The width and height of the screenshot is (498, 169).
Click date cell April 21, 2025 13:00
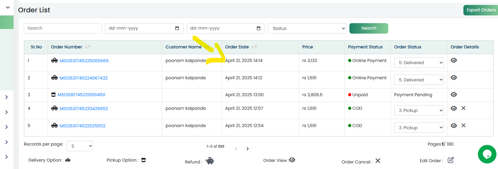pos(244,95)
